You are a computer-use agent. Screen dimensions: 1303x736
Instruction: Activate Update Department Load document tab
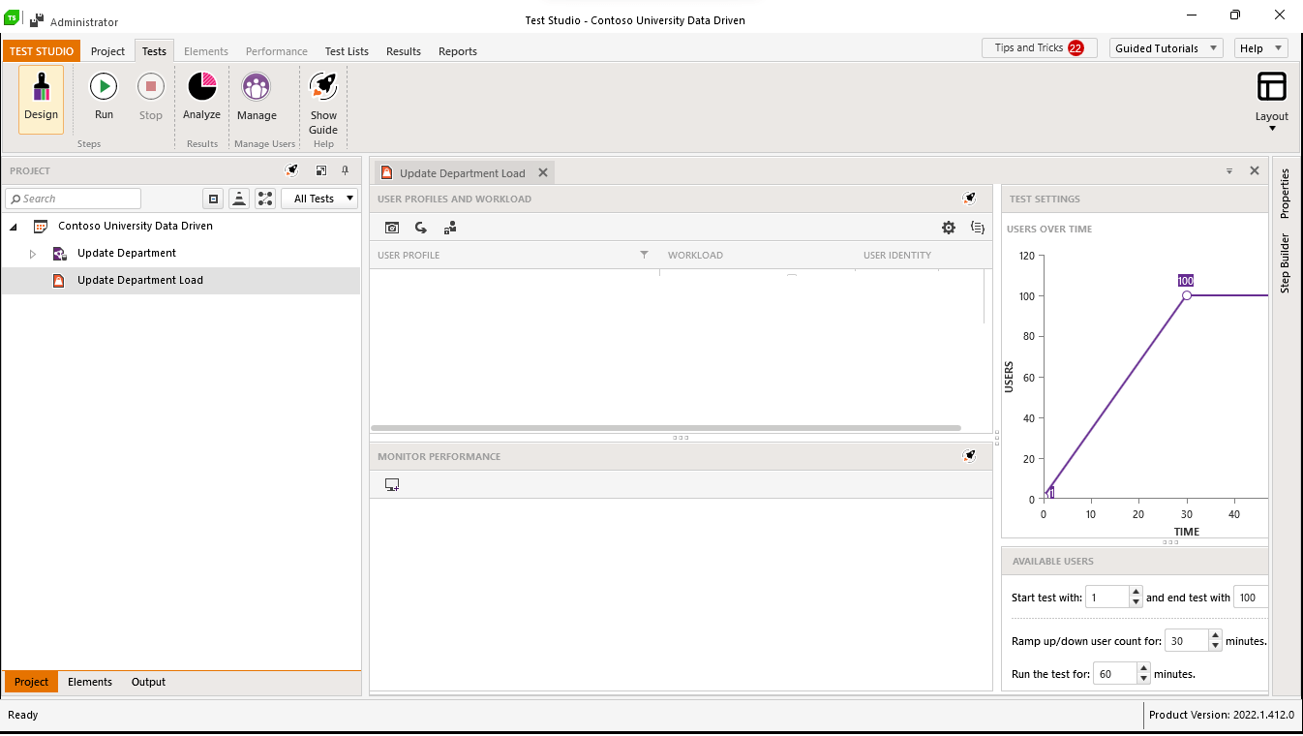click(463, 173)
